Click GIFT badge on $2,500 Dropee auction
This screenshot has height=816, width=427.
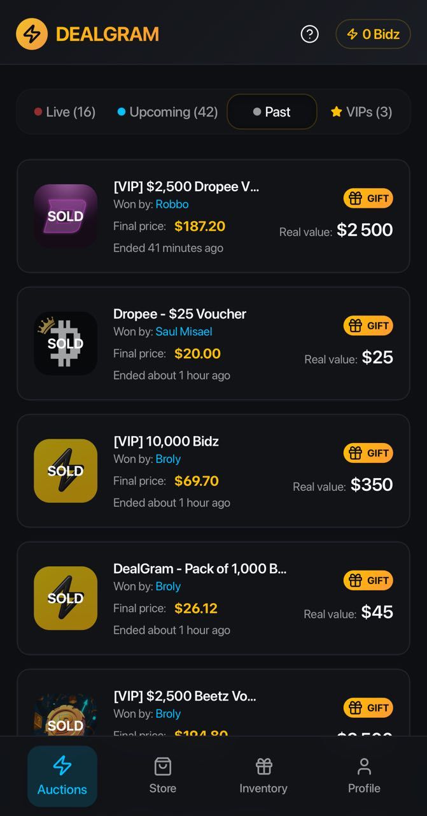click(368, 198)
